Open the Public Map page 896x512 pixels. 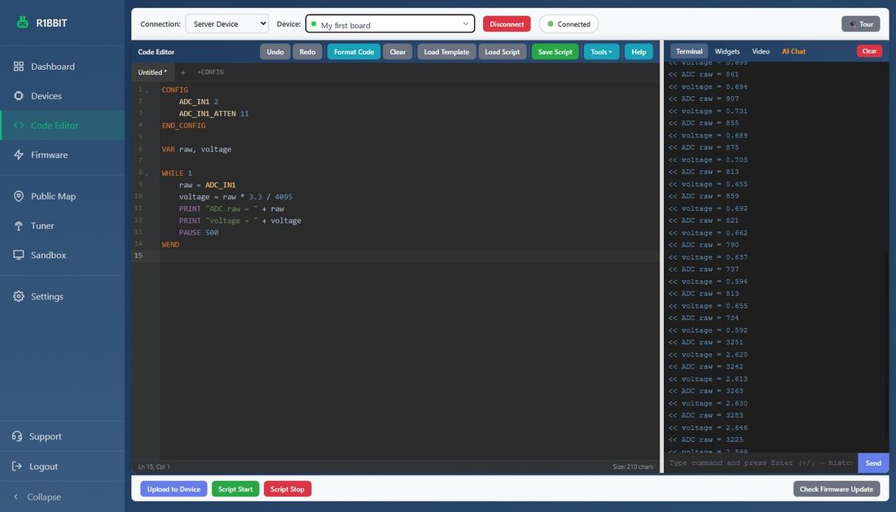coord(62,196)
